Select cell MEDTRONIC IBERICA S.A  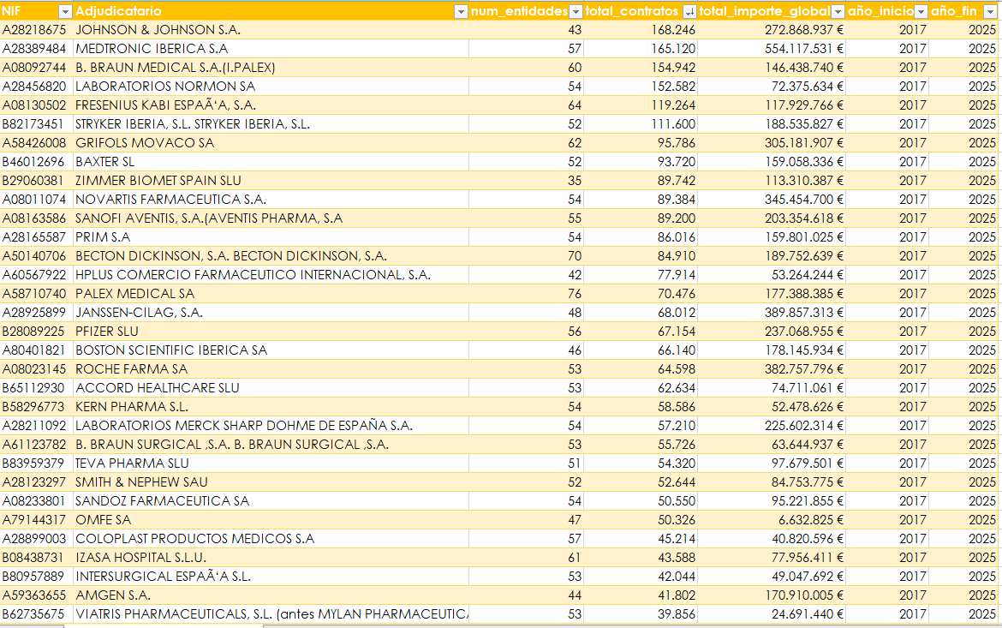pyautogui.click(x=271, y=49)
